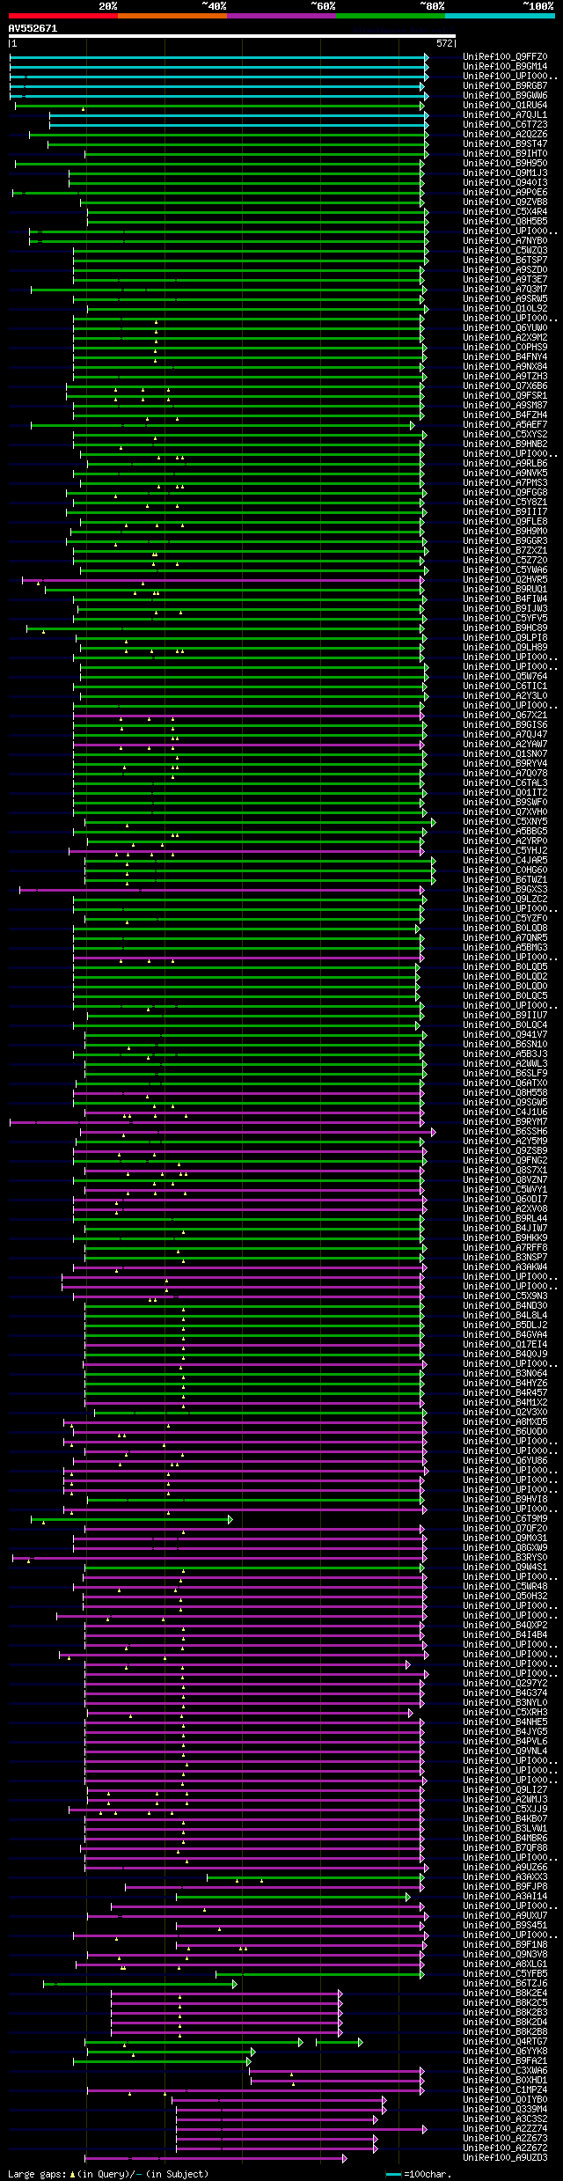
Task: Select the UniRef100_A7RFF8 label
Action: [x=505, y=1248]
